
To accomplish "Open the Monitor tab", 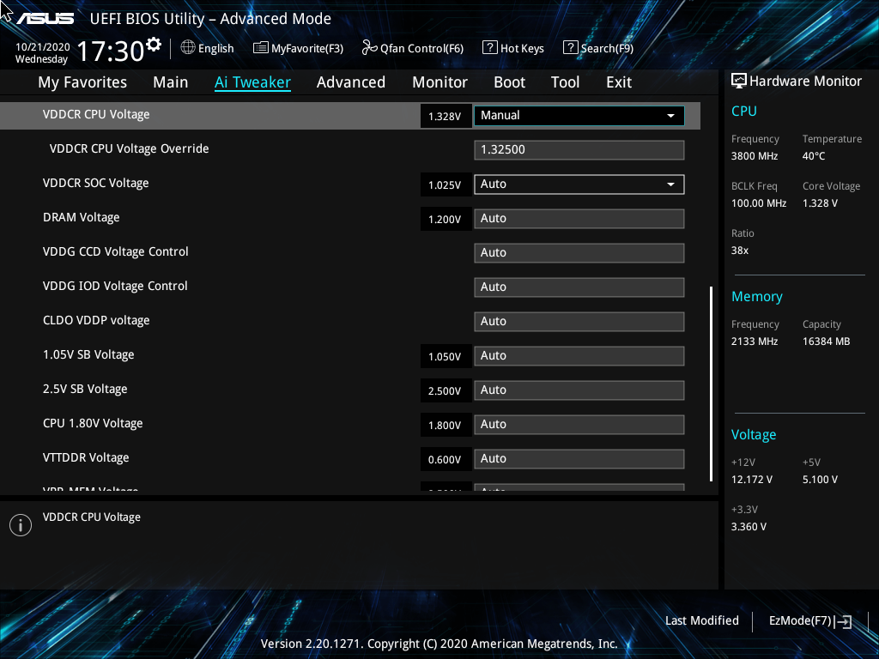I will (439, 82).
